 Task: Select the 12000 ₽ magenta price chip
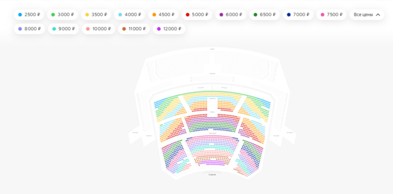169,29
